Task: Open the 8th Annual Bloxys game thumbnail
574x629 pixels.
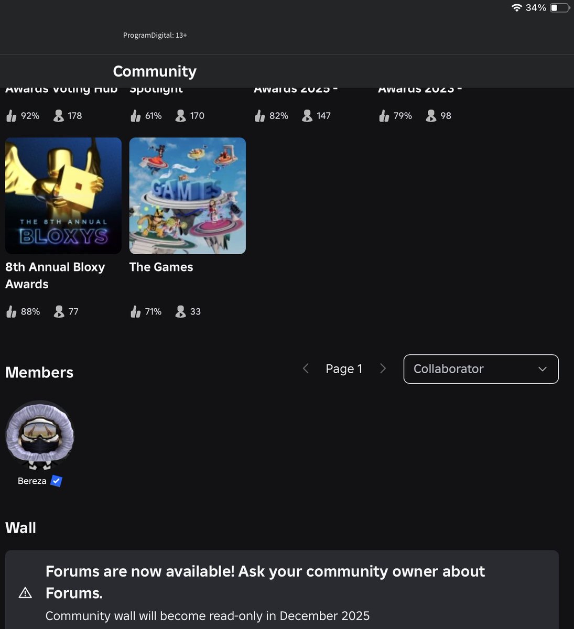Action: (63, 196)
